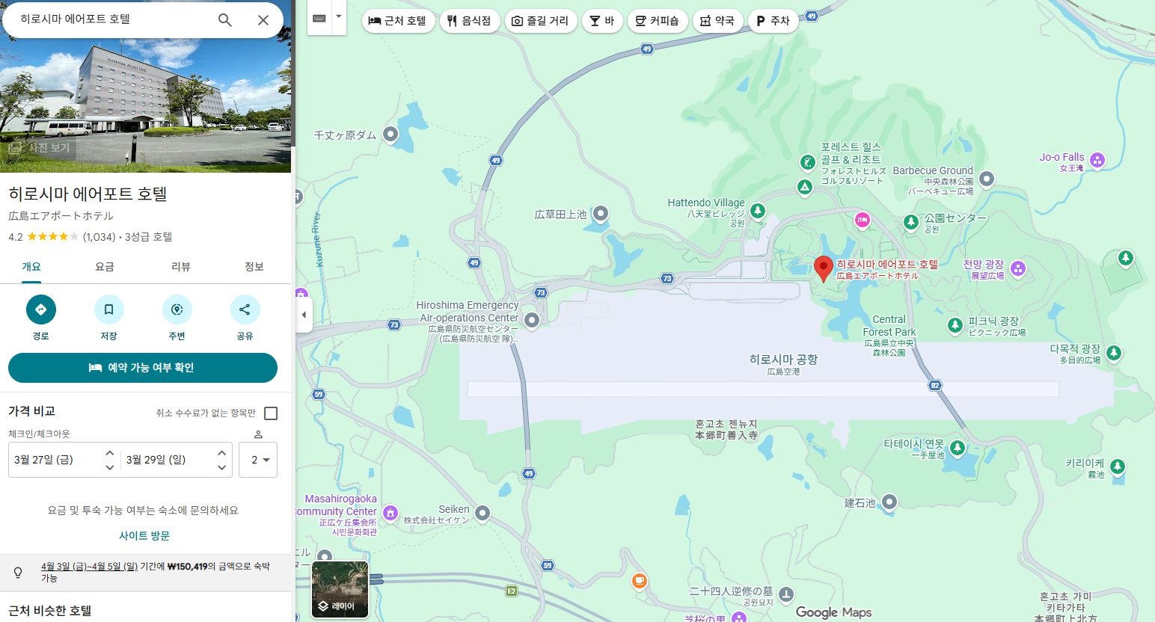This screenshot has height=622, width=1155.
Task: Switch to the 요금 tab
Action: (x=105, y=267)
